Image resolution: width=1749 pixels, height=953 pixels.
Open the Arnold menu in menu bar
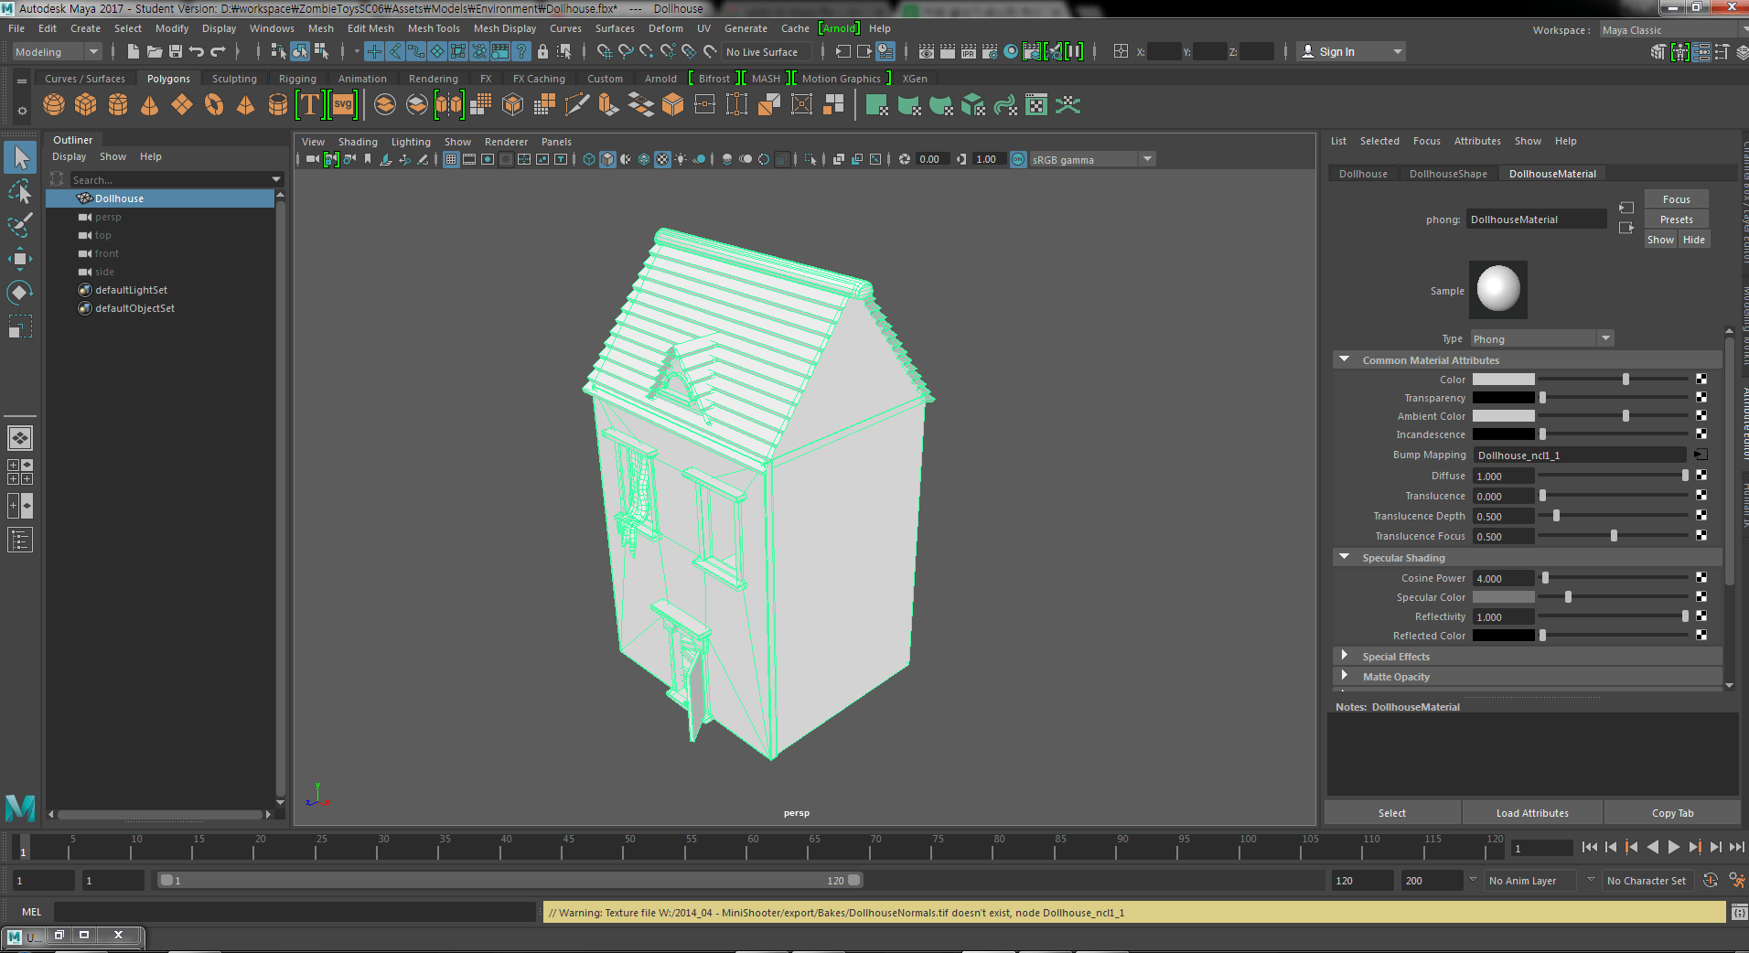click(x=839, y=28)
